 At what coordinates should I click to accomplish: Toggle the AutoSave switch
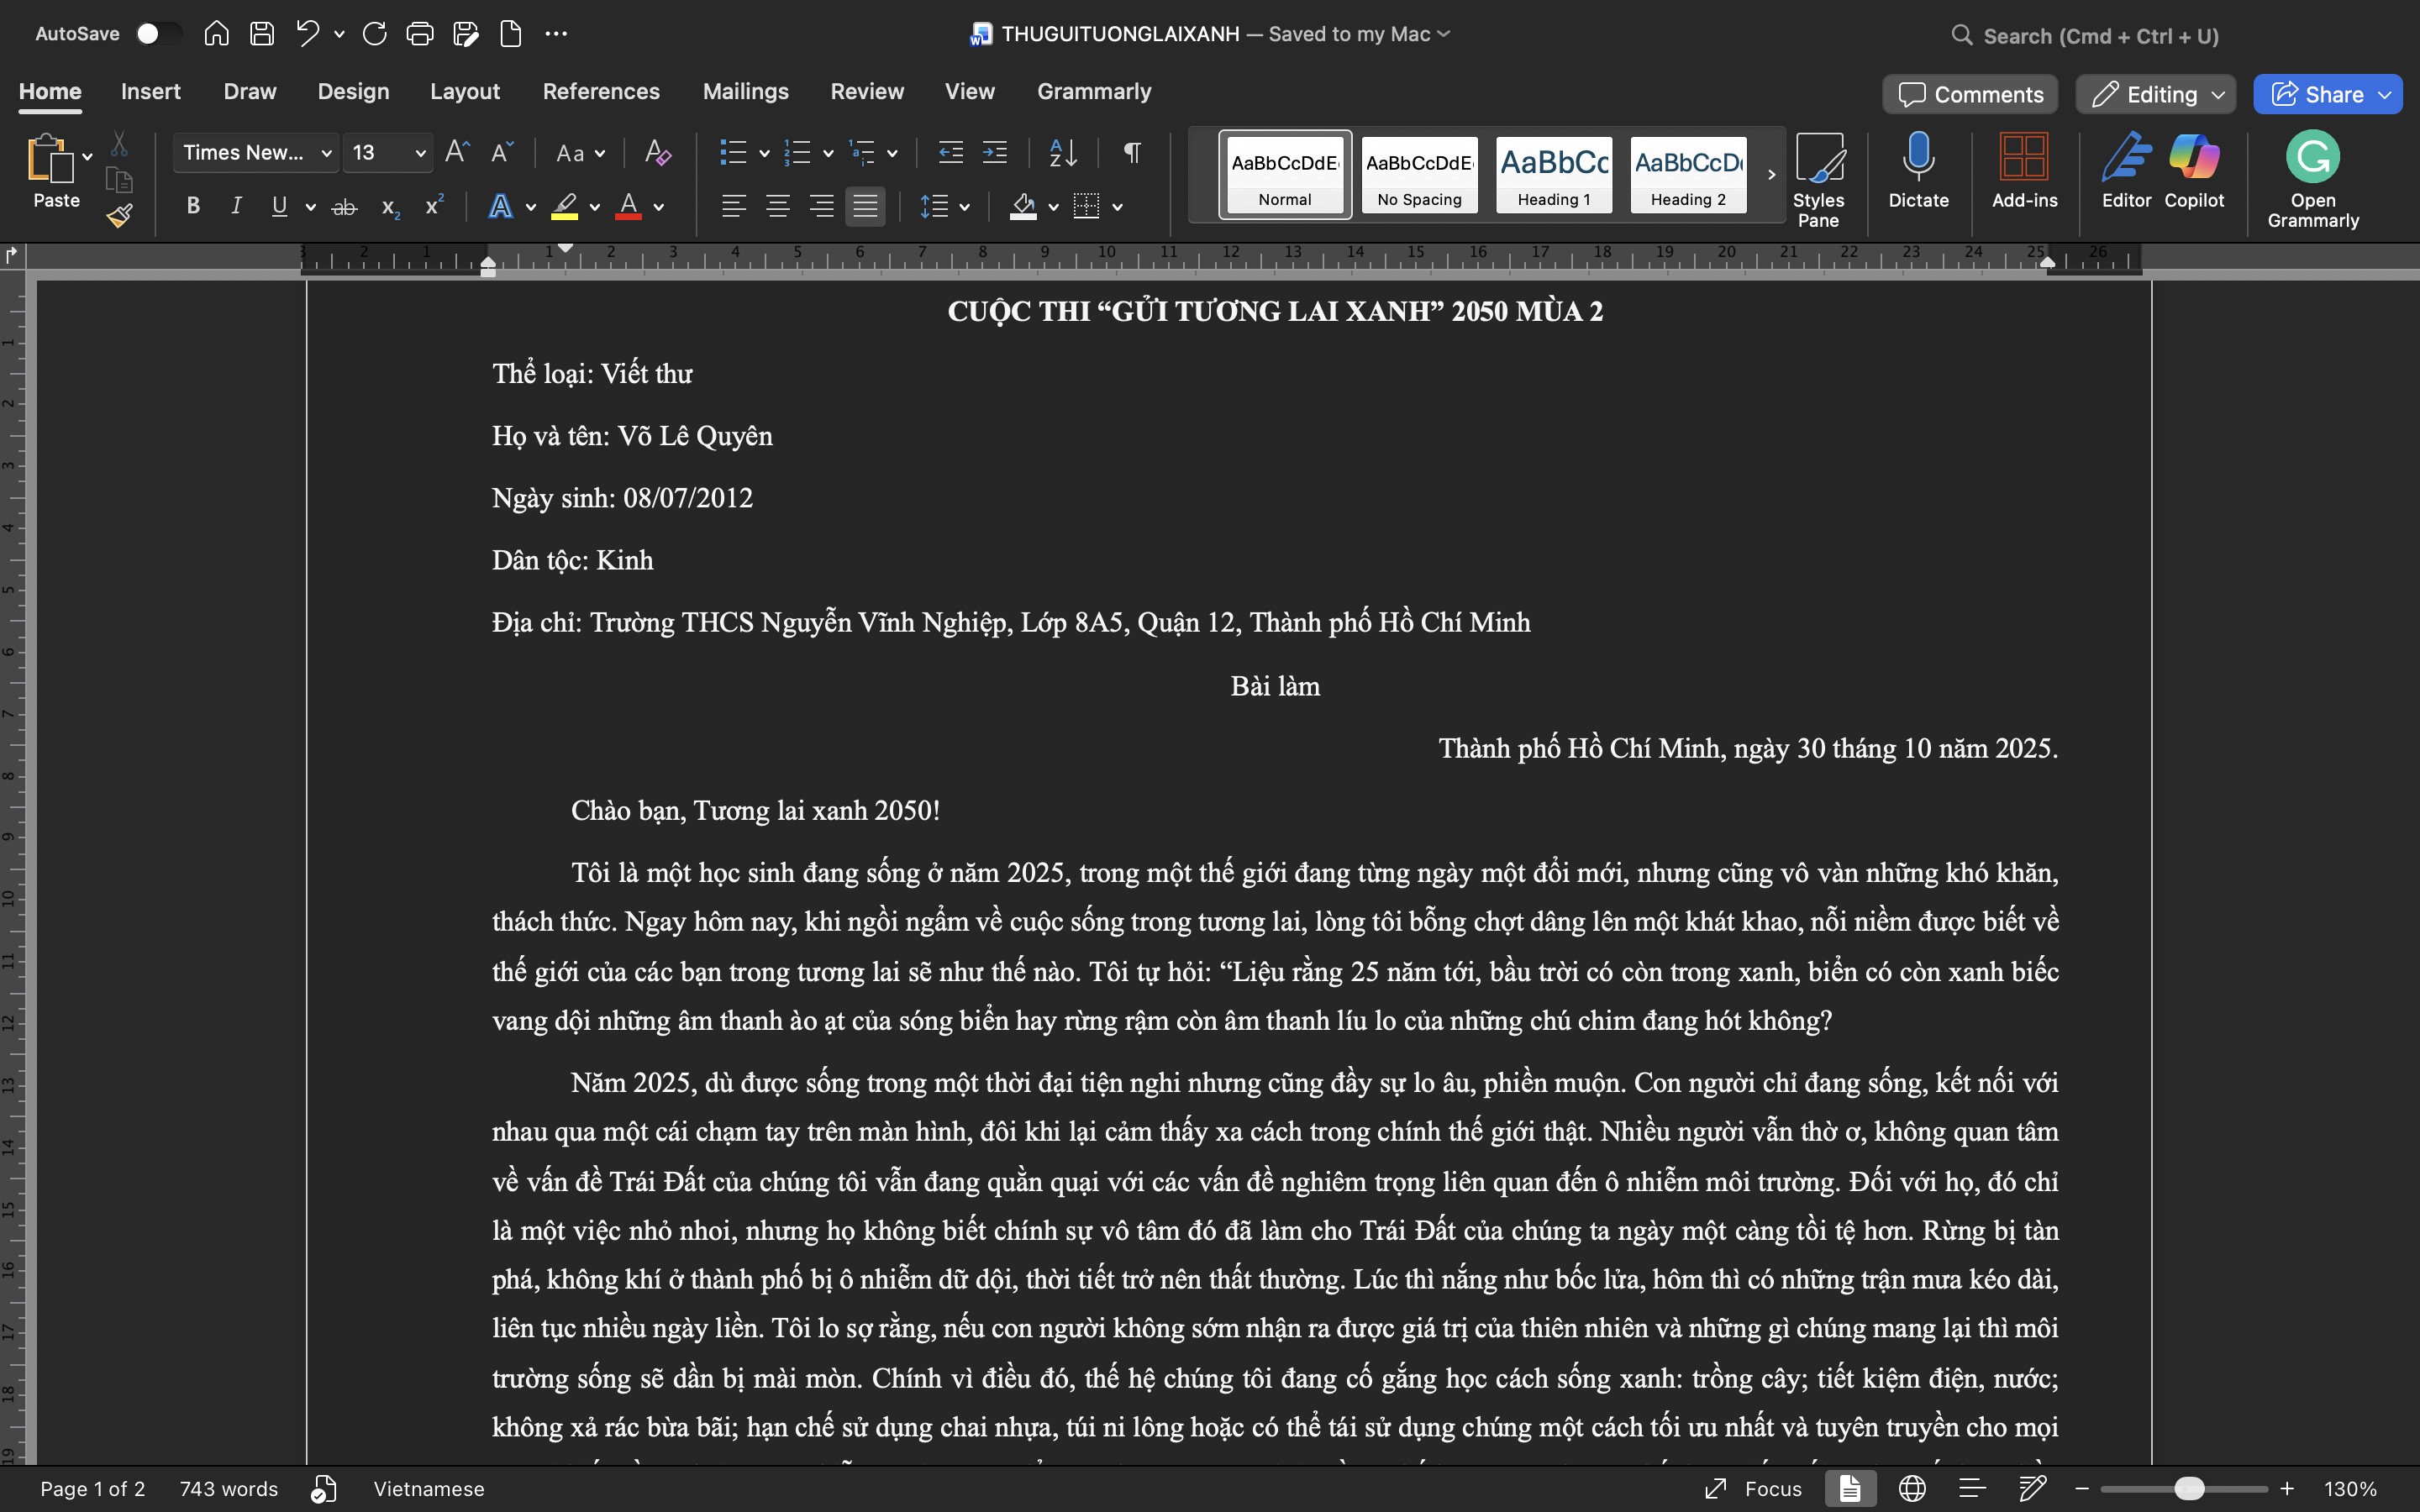[160, 33]
